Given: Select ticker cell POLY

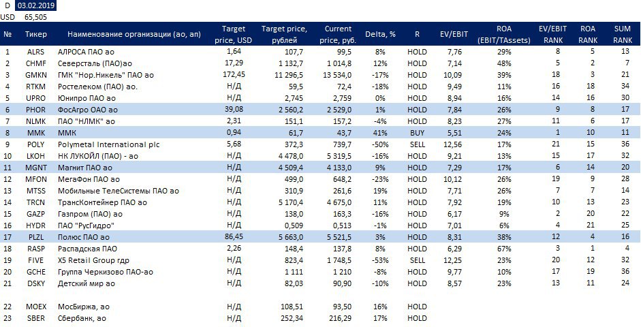Looking at the screenshot, I should tap(36, 144).
